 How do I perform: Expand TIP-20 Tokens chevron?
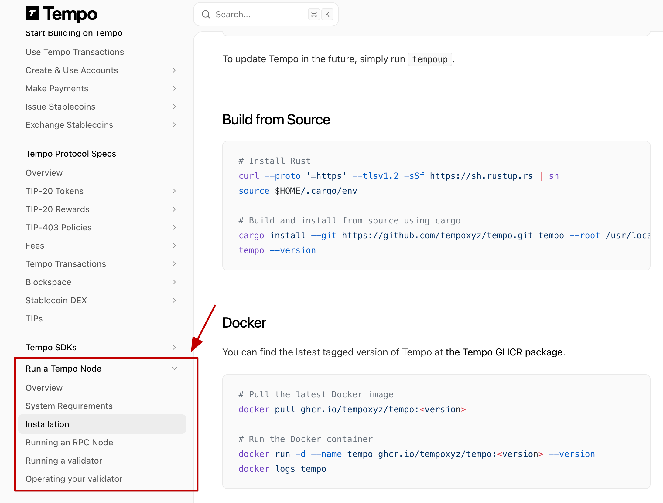[x=174, y=191]
